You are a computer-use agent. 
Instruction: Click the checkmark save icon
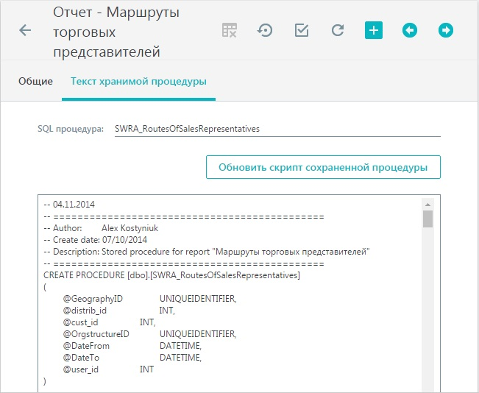click(302, 30)
